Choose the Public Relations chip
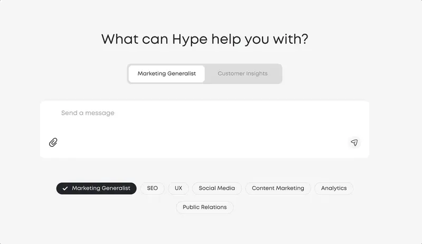 pyautogui.click(x=205, y=207)
